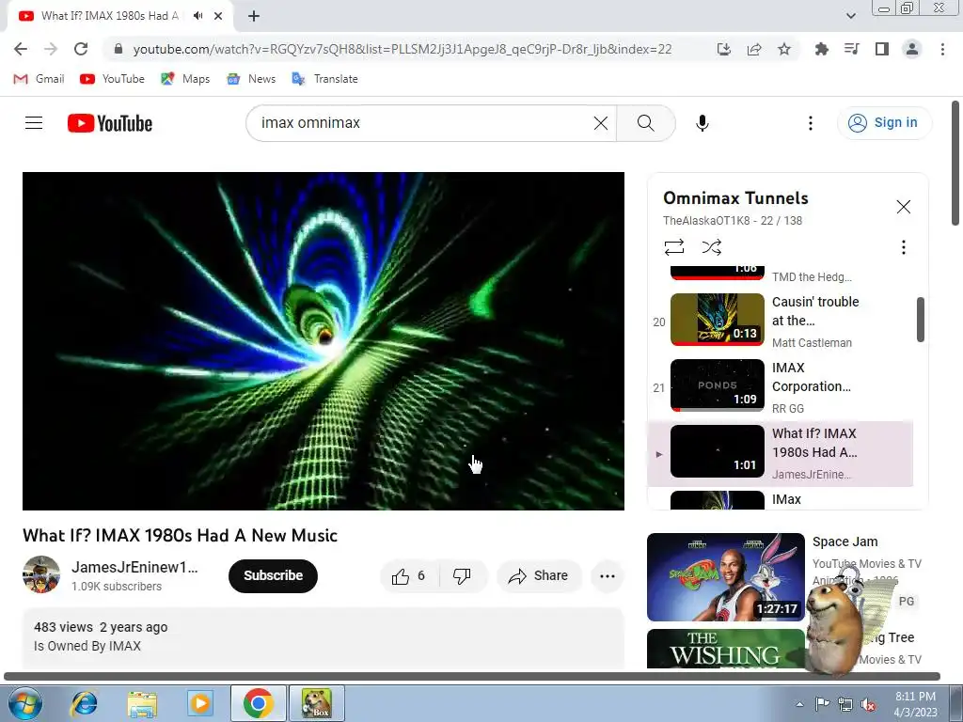Open the Box hamster app in taskbar
The width and height of the screenshot is (963, 722).
[317, 703]
